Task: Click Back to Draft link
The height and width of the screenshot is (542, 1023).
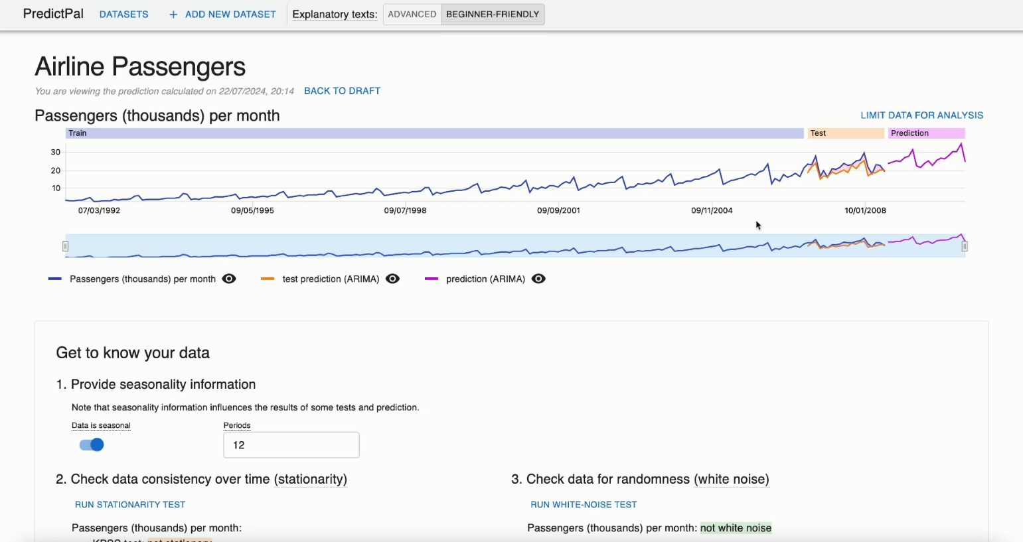Action: (342, 91)
